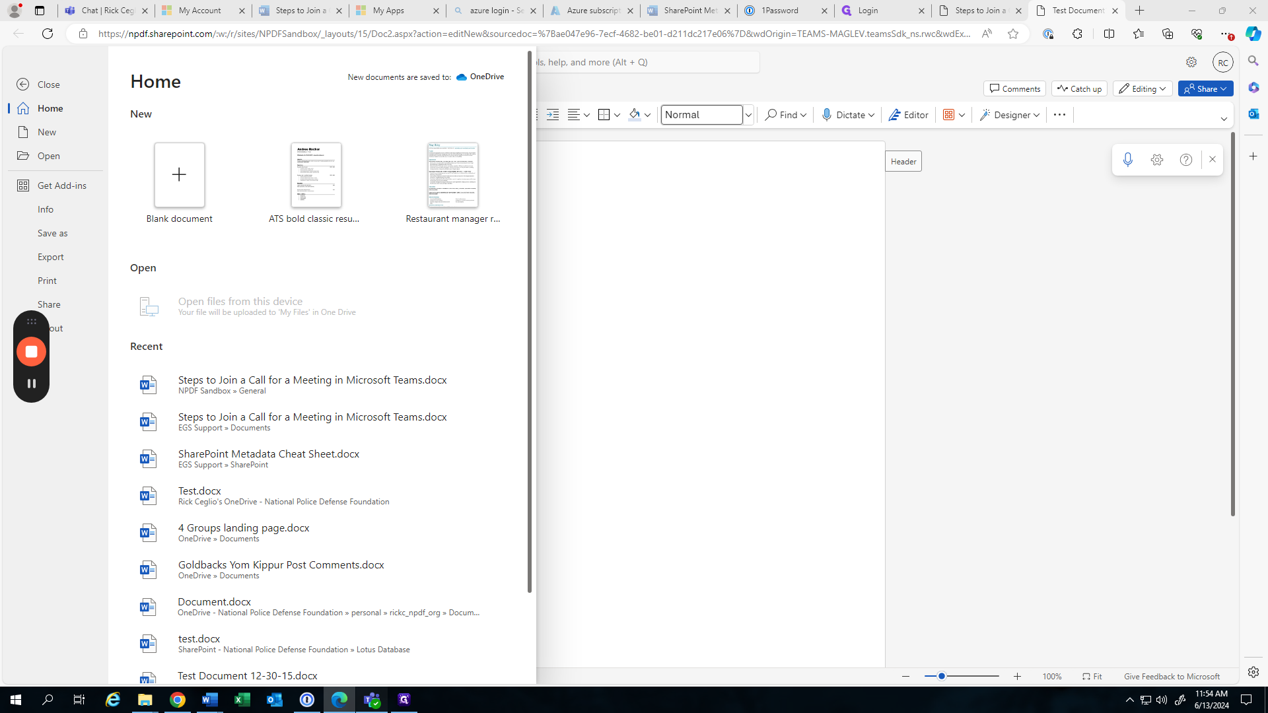The height and width of the screenshot is (713, 1268).
Task: Toggle the dictation microphone in floating toolbar
Action: [x=1128, y=160]
